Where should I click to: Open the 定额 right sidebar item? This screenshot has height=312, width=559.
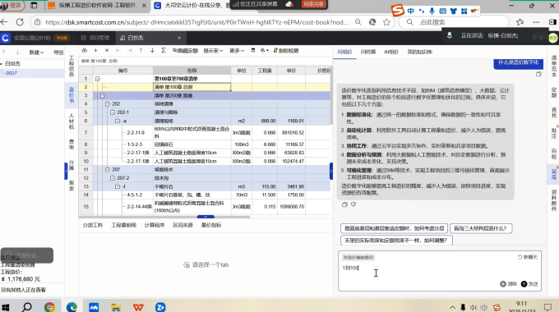[x=553, y=92]
